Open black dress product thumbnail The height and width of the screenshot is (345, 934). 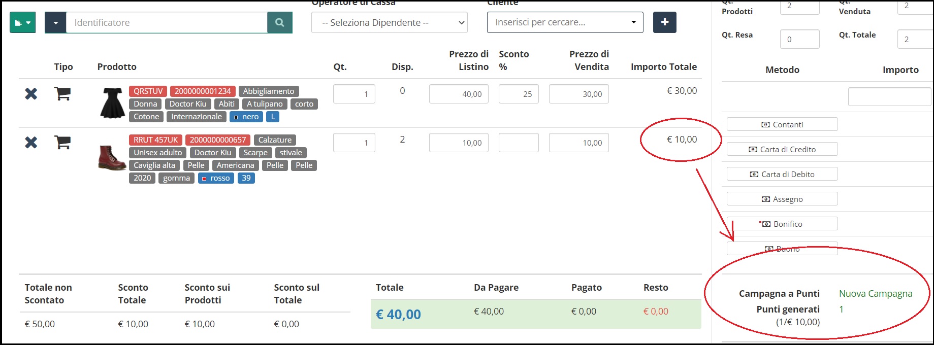coord(112,103)
